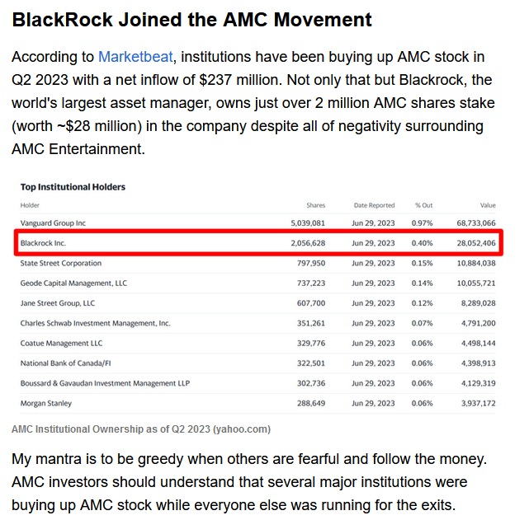Click the Date Reported column header
The width and height of the screenshot is (529, 520).
coord(374,205)
